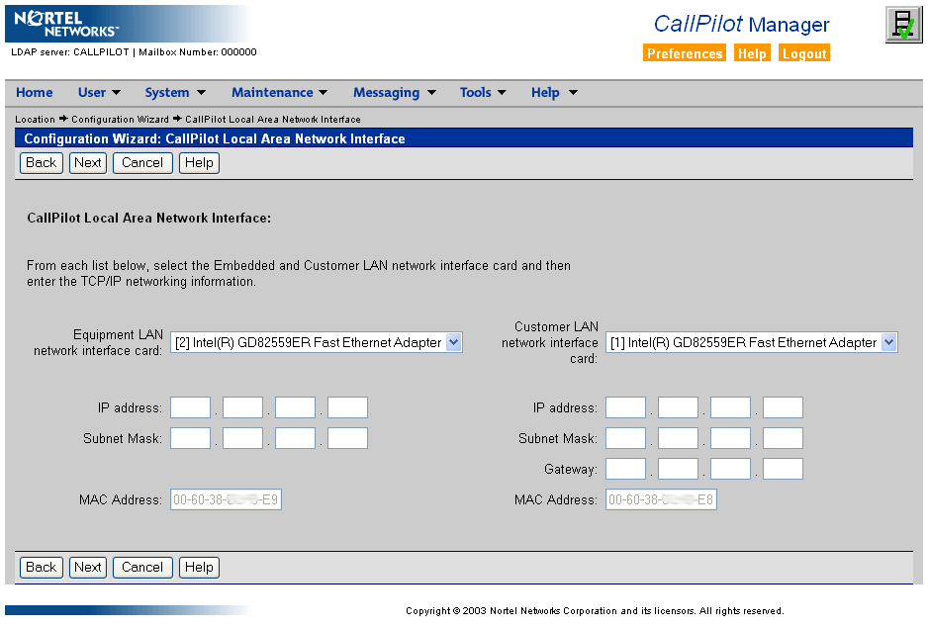Open the Maintenance menu
The width and height of the screenshot is (928, 628).
coord(279,92)
